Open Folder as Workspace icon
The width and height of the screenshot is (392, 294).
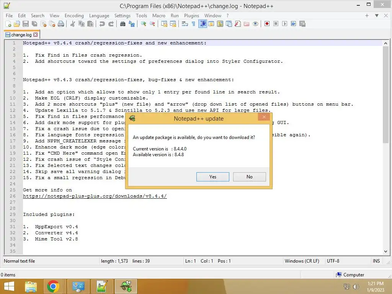pyautogui.click(x=247, y=24)
